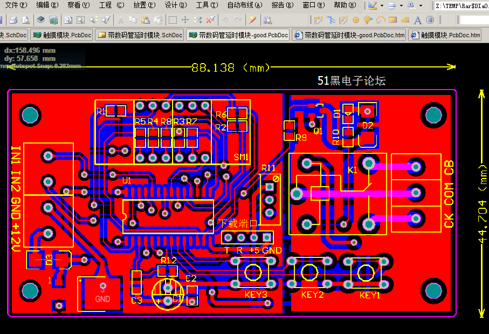Activate the polygon pour tool

pyautogui.click(x=405, y=20)
